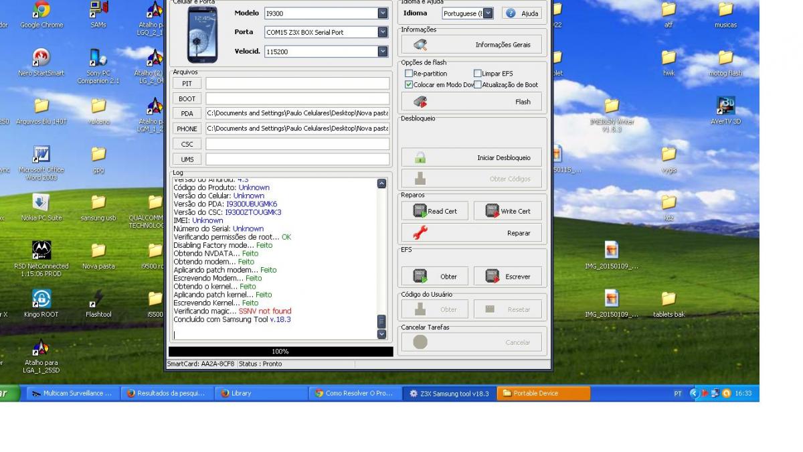Click the Read Cert button
This screenshot has width=803, height=452.
click(x=436, y=211)
